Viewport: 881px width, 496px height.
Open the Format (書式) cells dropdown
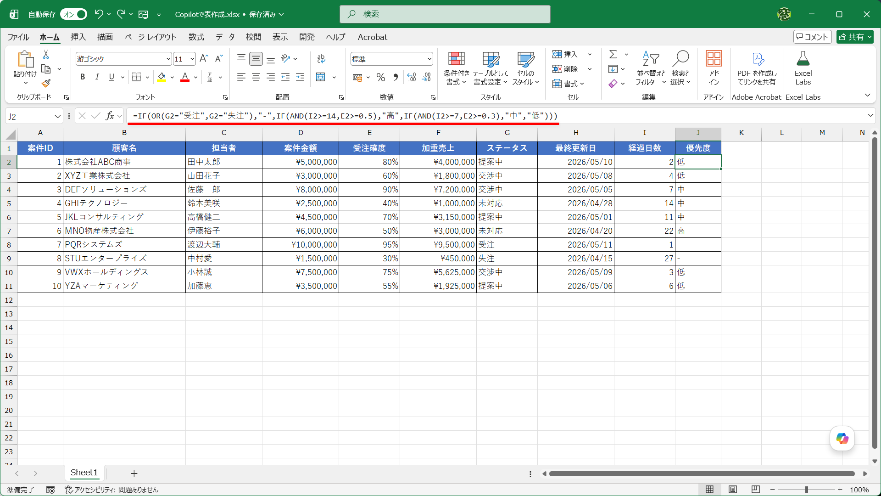pyautogui.click(x=568, y=84)
